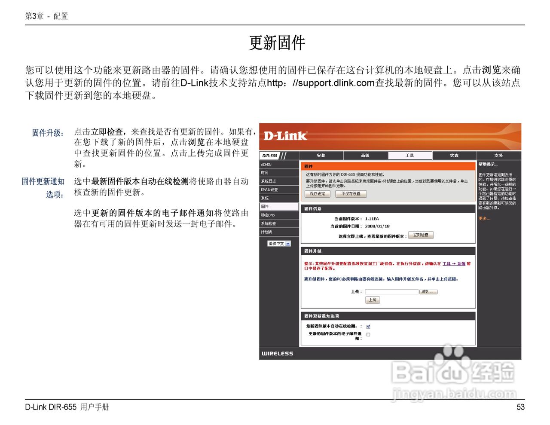
Task: Follow the 工具 → 系统 link
Action: [x=454, y=263]
